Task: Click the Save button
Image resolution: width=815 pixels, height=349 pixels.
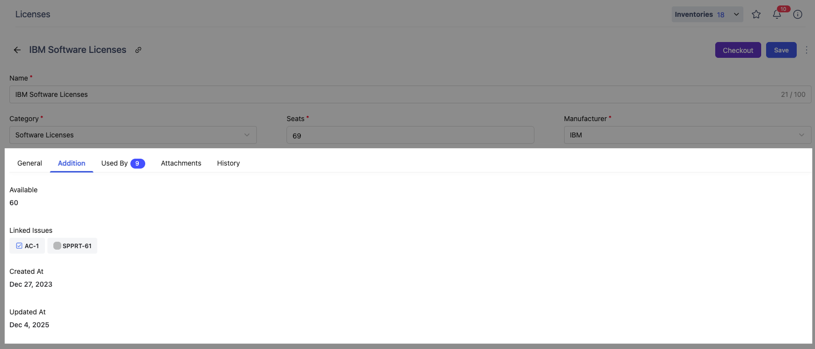Action: 781,50
